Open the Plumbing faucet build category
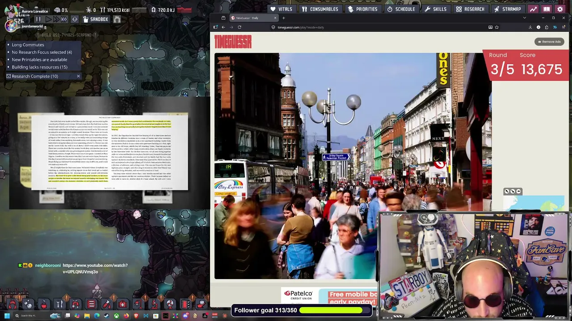Image resolution: width=572 pixels, height=321 pixels. pyautogui.click(x=76, y=305)
